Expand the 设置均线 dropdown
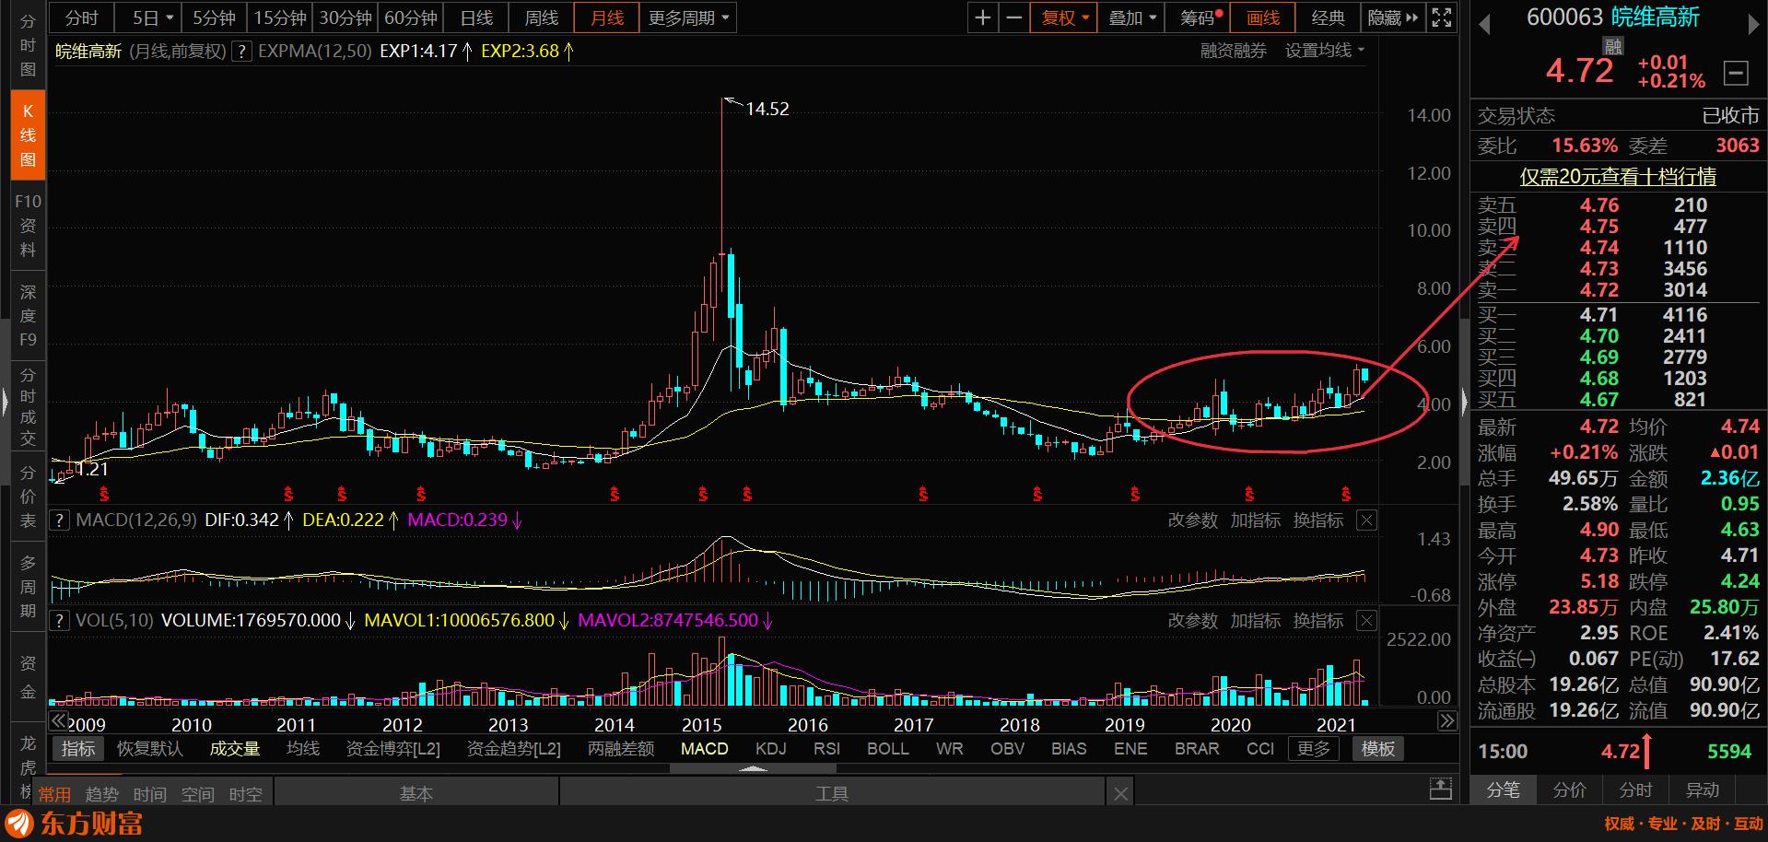Viewport: 1768px width, 842px height. pyautogui.click(x=1325, y=51)
